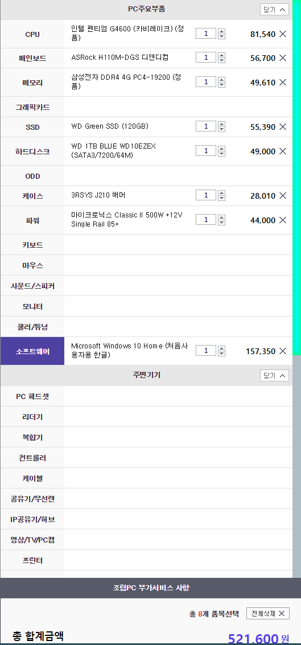This screenshot has height=645, width=301.
Task: Collapse the 주변기기 section with 닫기
Action: [274, 375]
